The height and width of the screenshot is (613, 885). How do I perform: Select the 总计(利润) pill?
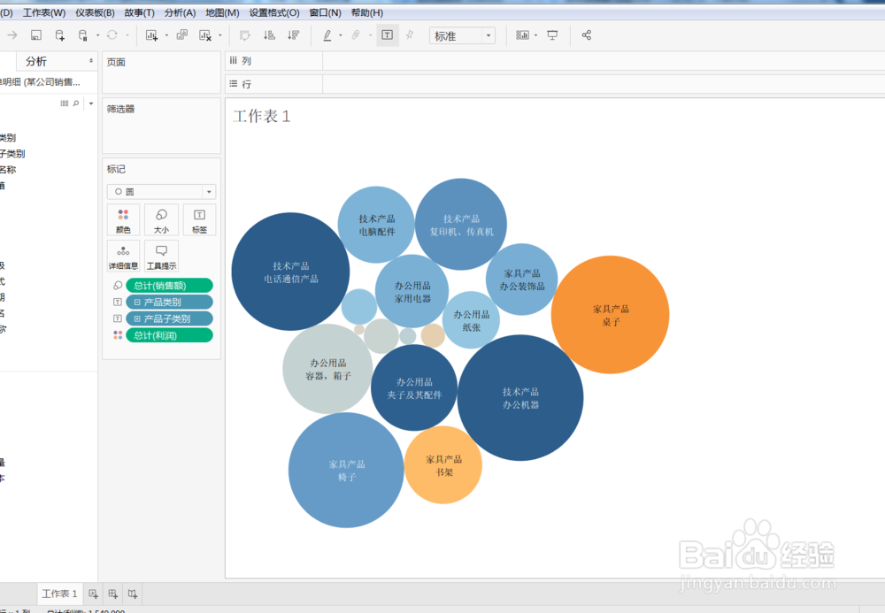coord(169,335)
